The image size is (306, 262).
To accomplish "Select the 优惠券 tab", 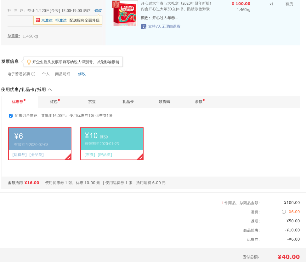I will 20,102.
